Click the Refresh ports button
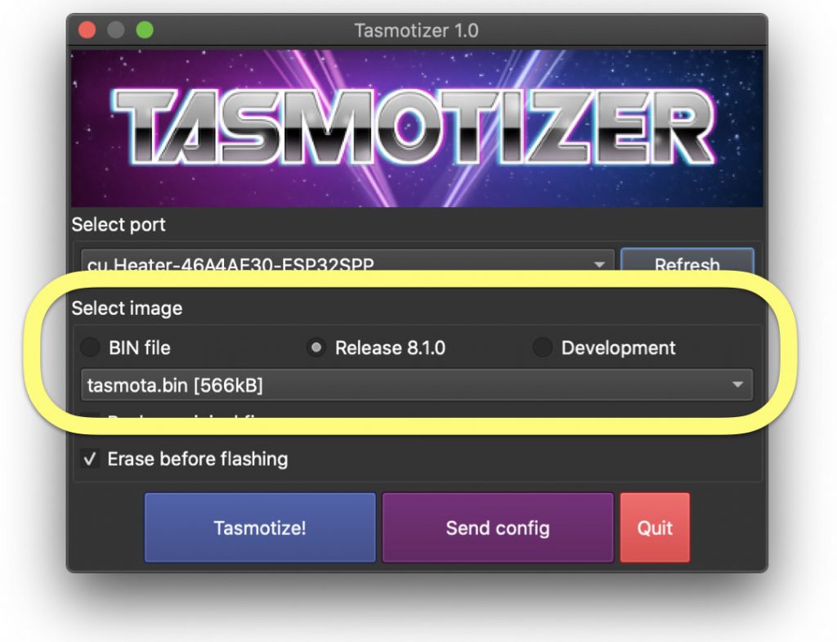The height and width of the screenshot is (642, 837). (687, 261)
